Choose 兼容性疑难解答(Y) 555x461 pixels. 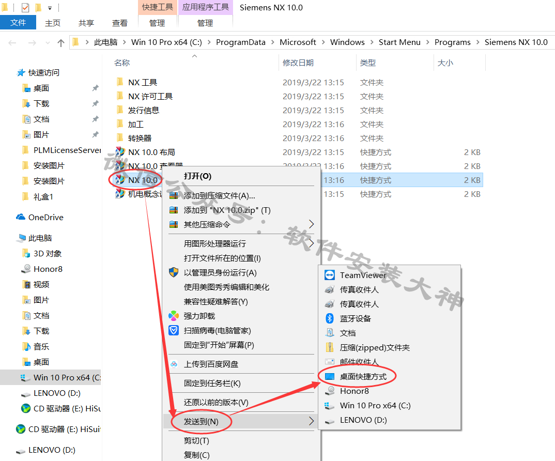point(241,301)
